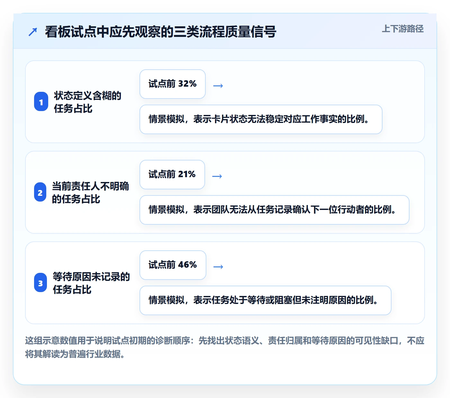Click the 上下游路径 label in header
The image size is (450, 398).
pos(402,29)
